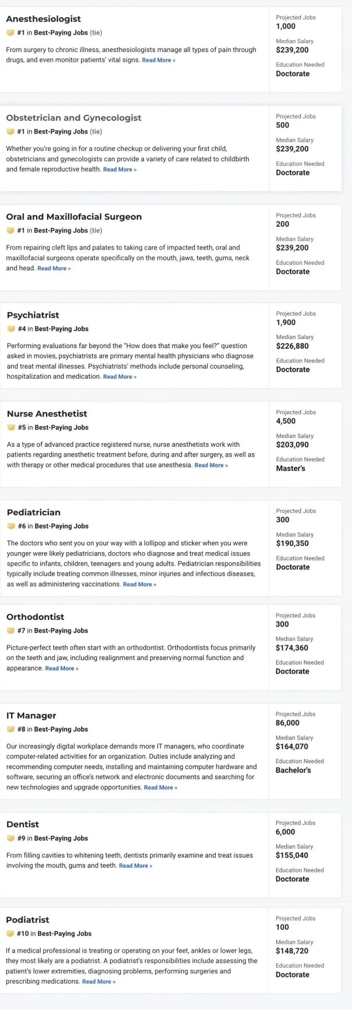Open the Anesthesiologist job title
352x1010 pixels.
(44, 19)
